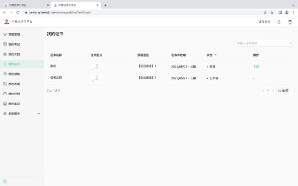The height and width of the screenshot is (186, 298).
Task: Open the 10 条/页 page size dropdown
Action: 285,91
